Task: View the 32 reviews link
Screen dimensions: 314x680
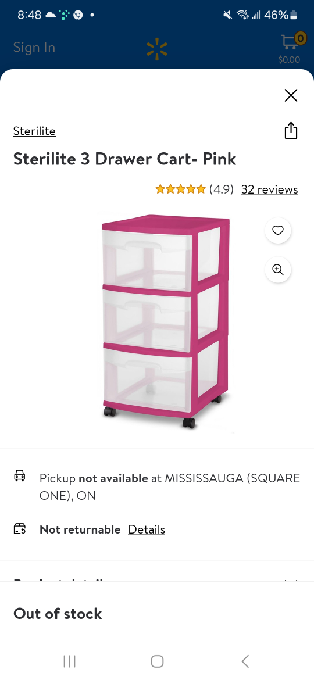Action: (269, 189)
